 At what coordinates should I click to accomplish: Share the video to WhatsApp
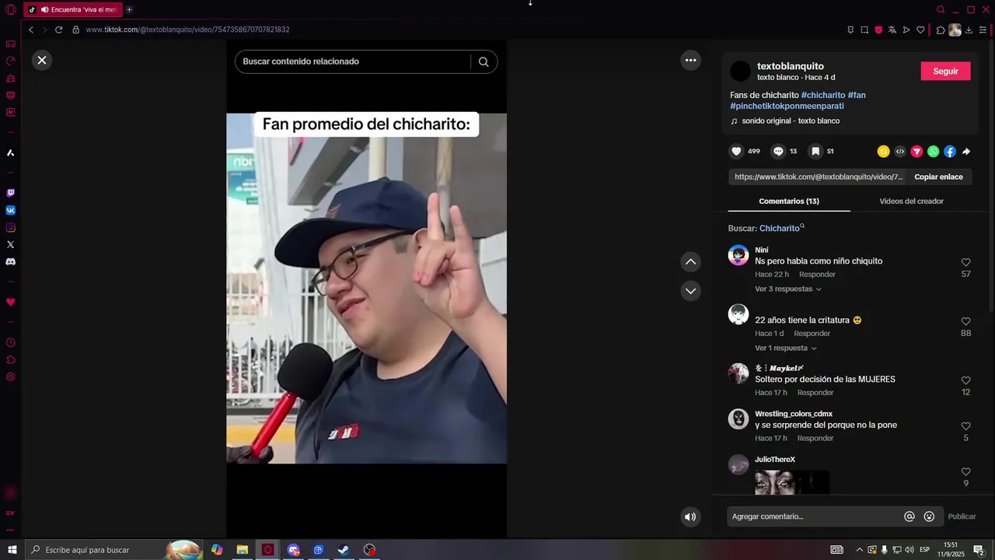(x=933, y=152)
